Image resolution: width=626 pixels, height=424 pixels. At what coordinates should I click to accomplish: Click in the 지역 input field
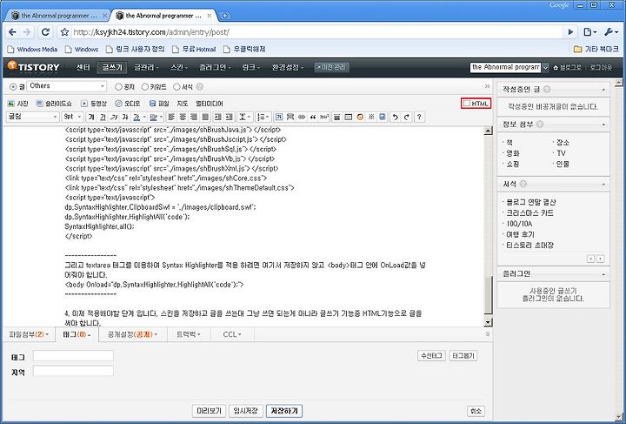[x=73, y=371]
